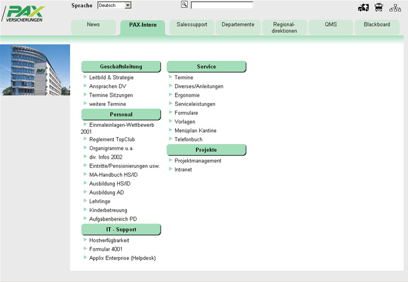Click the Personal section header
Image resolution: width=408 pixels, height=282 pixels.
pos(121,114)
